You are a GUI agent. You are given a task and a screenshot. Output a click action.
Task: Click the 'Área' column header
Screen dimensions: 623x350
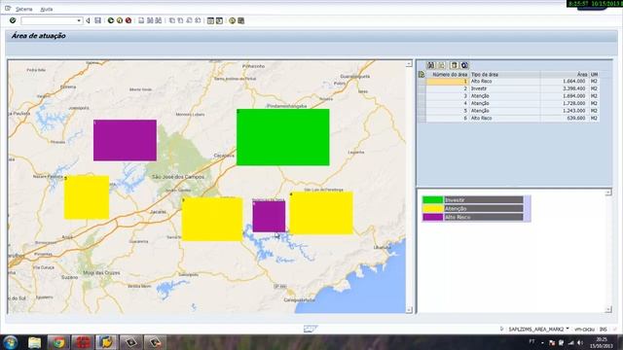point(565,74)
